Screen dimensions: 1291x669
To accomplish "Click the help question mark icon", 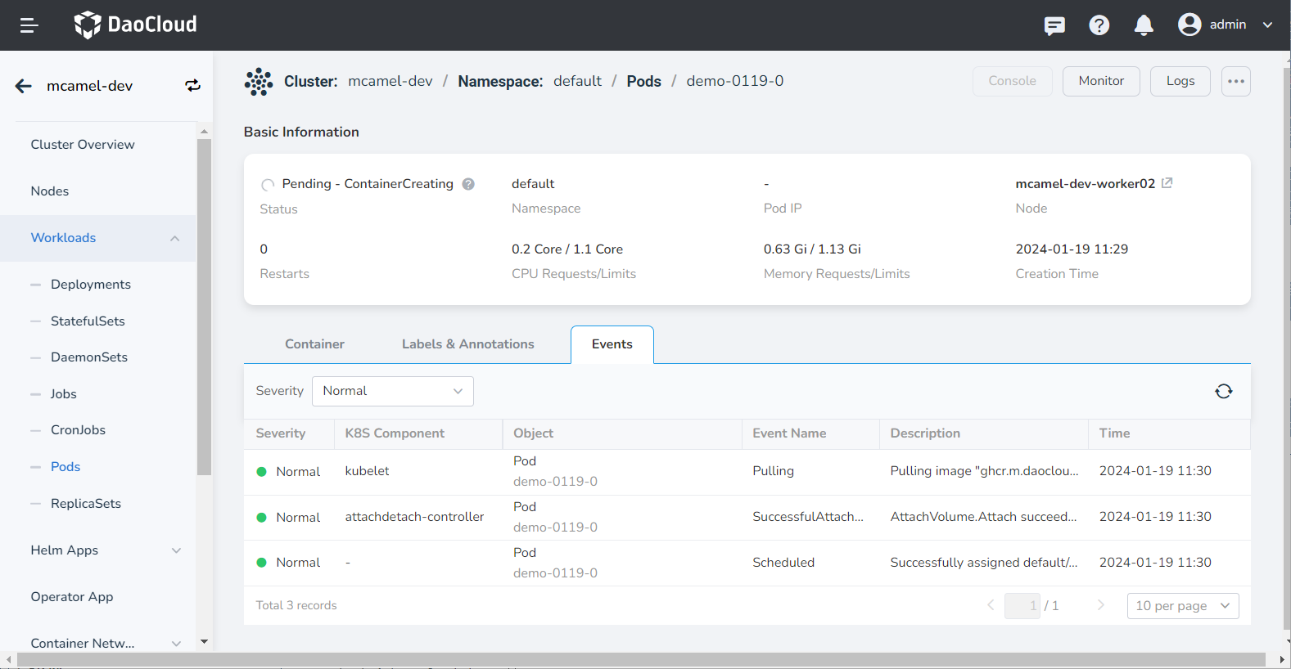I will [x=1099, y=25].
